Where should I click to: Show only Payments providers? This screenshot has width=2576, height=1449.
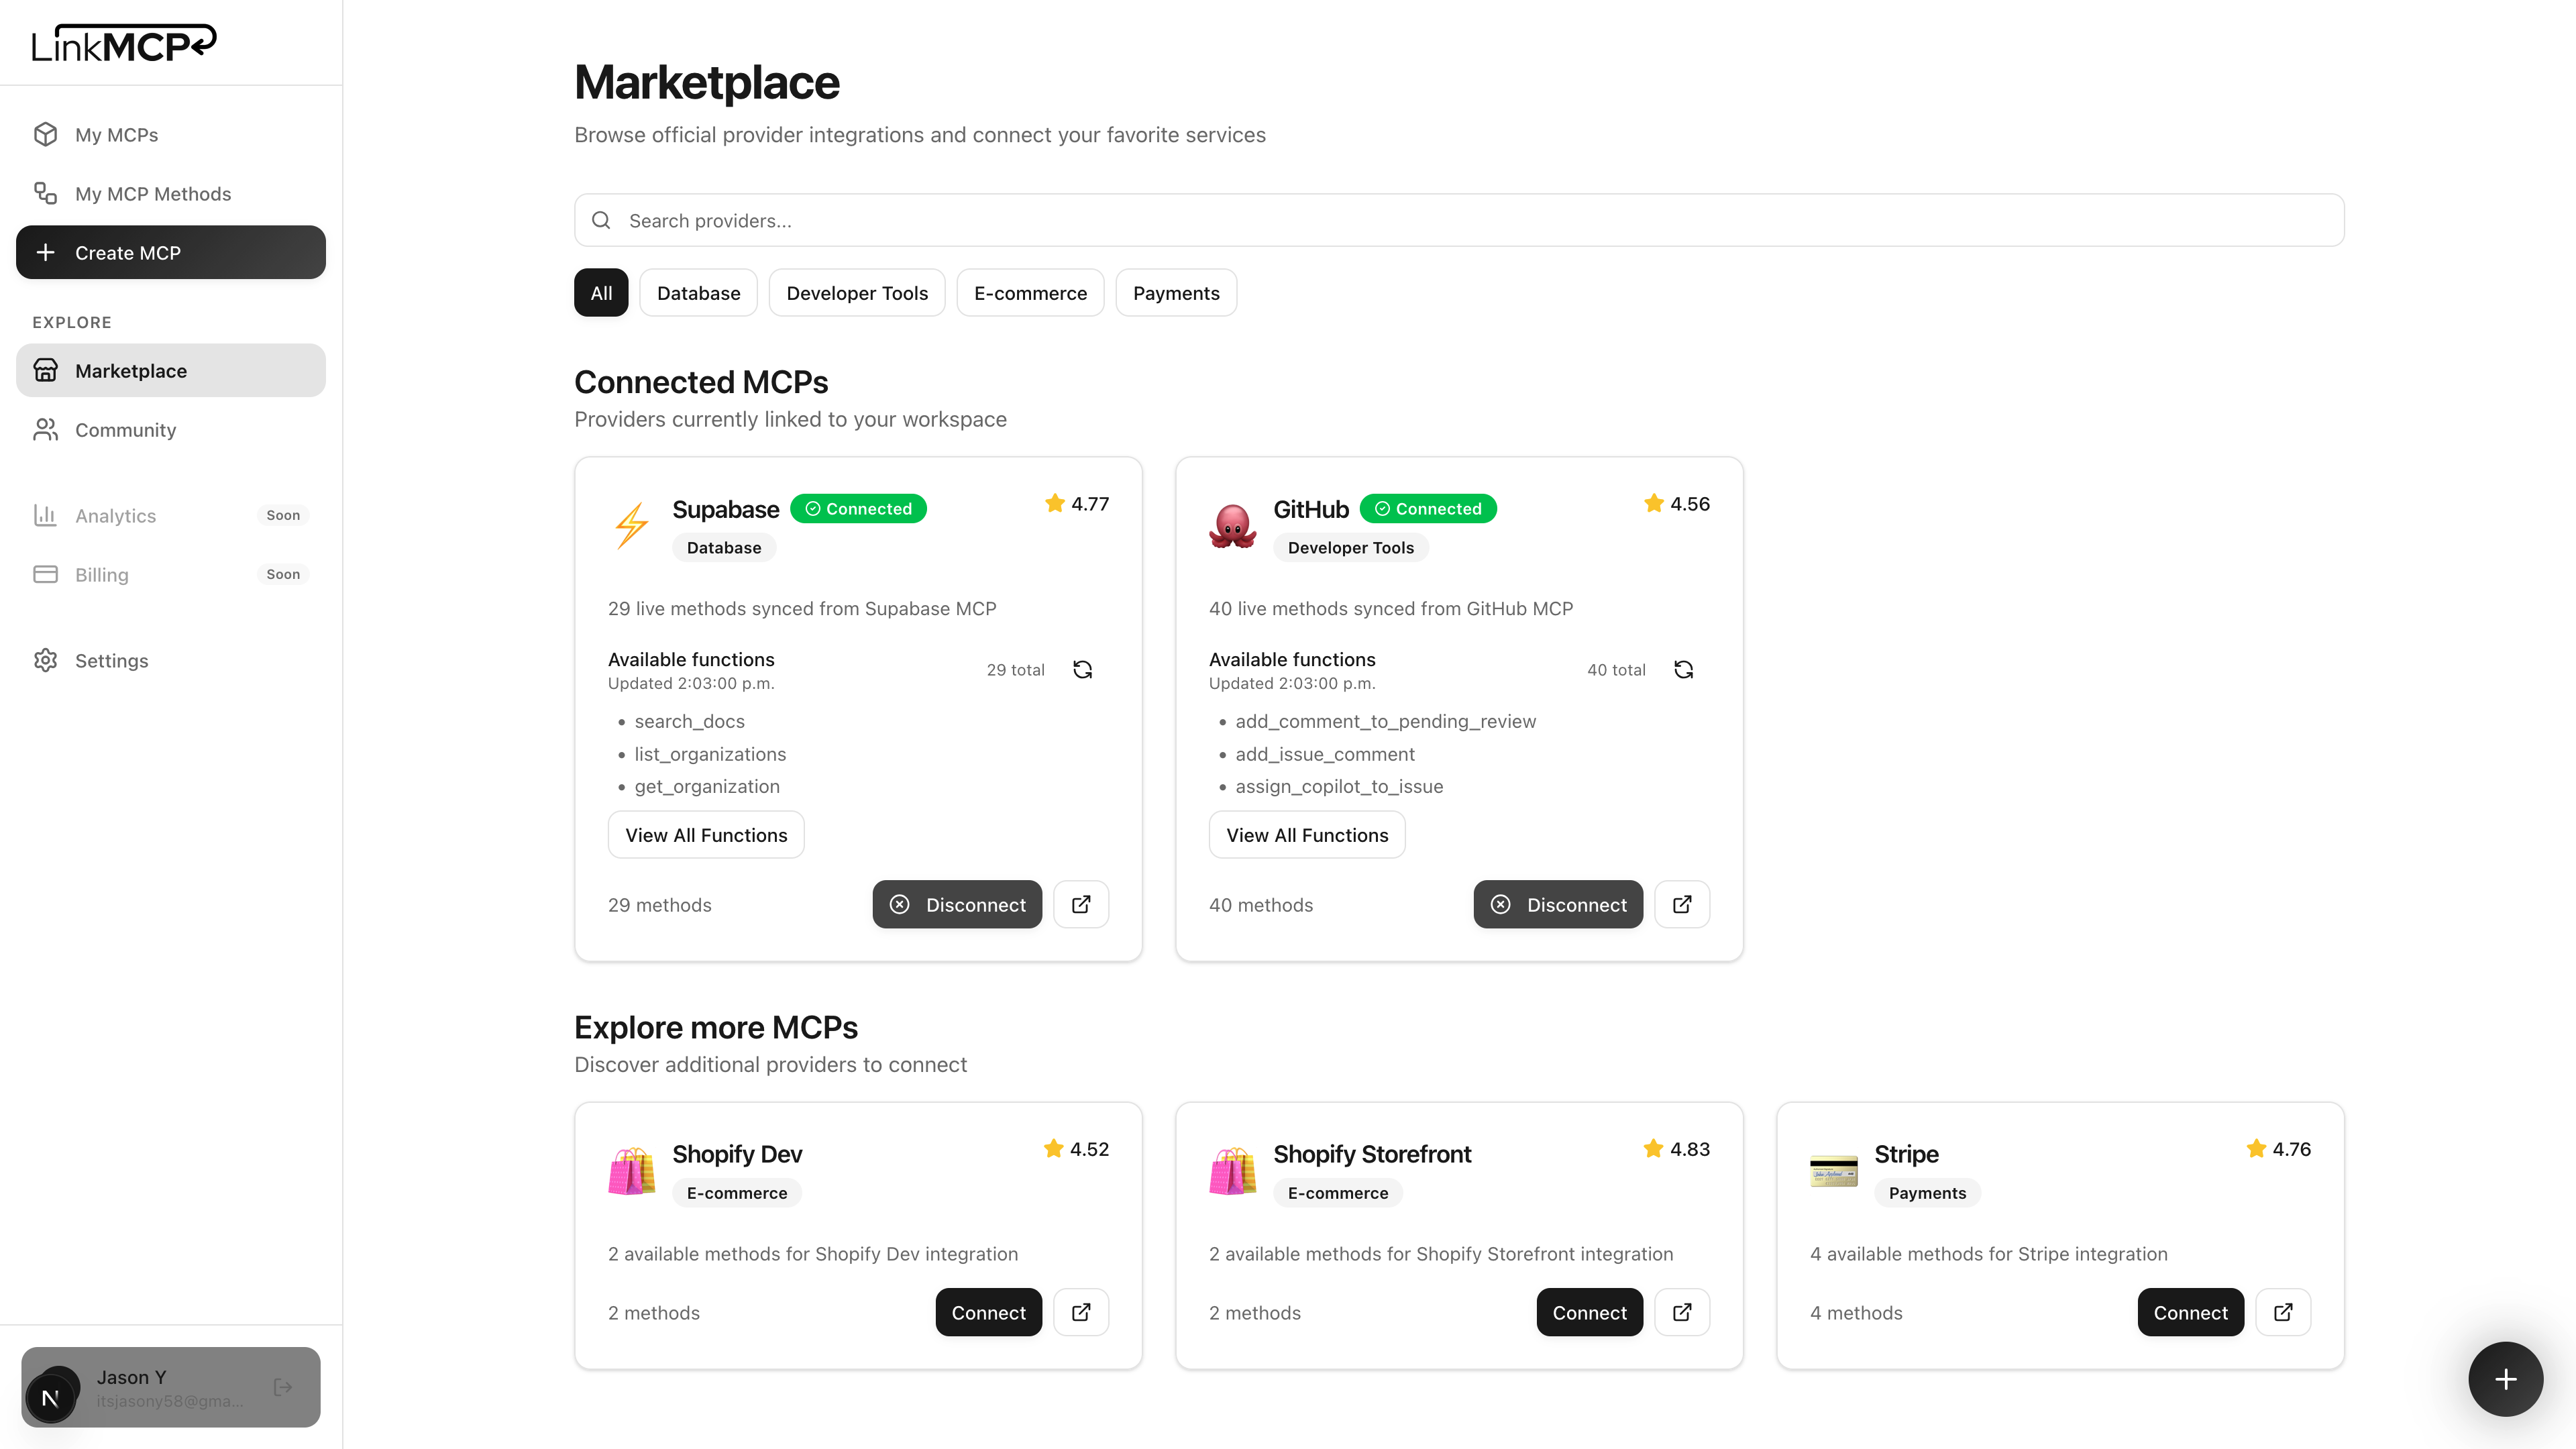pyautogui.click(x=1176, y=293)
